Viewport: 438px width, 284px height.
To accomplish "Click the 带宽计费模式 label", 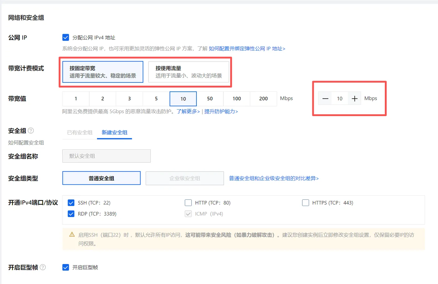I will point(26,68).
